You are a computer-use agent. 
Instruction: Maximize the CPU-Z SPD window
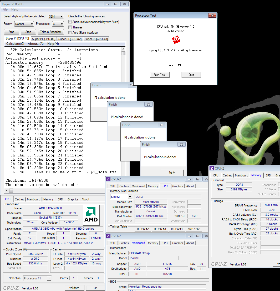tap(198, 179)
